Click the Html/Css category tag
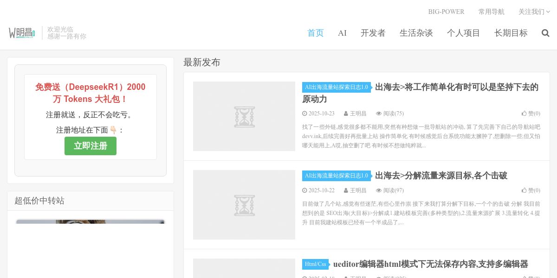The image size is (557, 278). click(316, 264)
